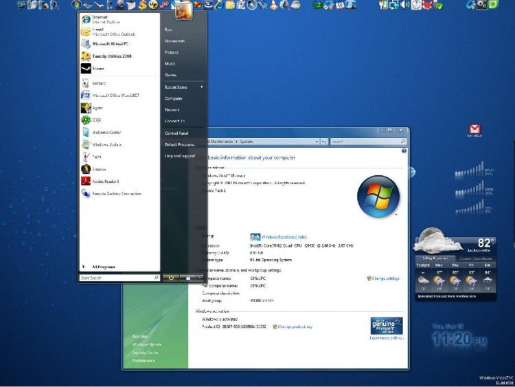Launch Impulse

tap(119, 169)
